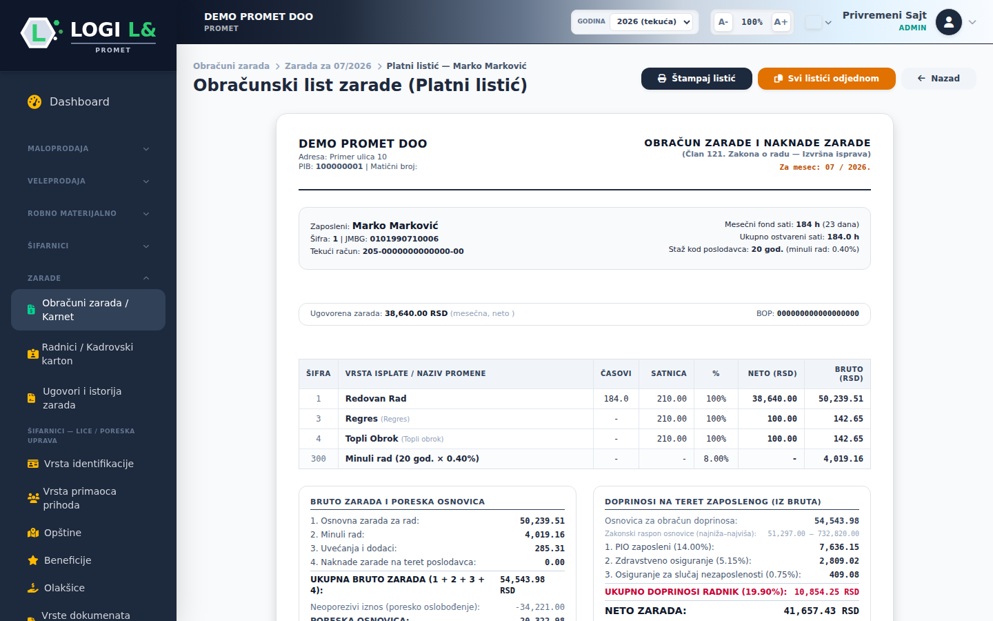Select the Minuli rad row name
This screenshot has height=621, width=993.
coord(412,459)
